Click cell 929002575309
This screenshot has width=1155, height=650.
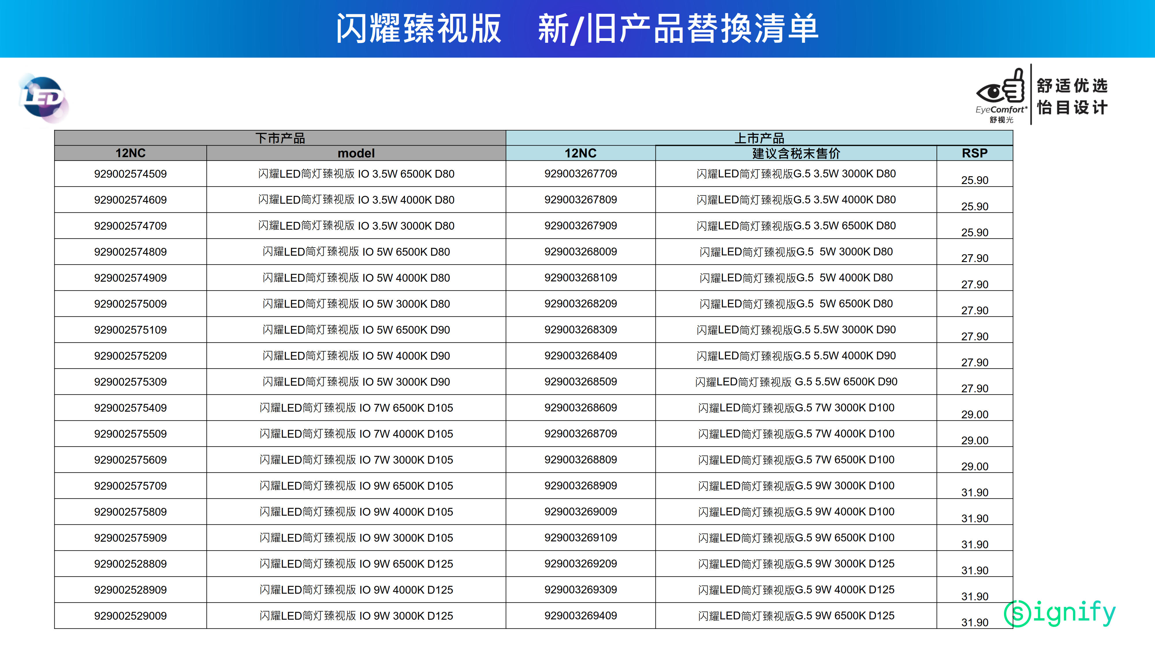coord(131,382)
